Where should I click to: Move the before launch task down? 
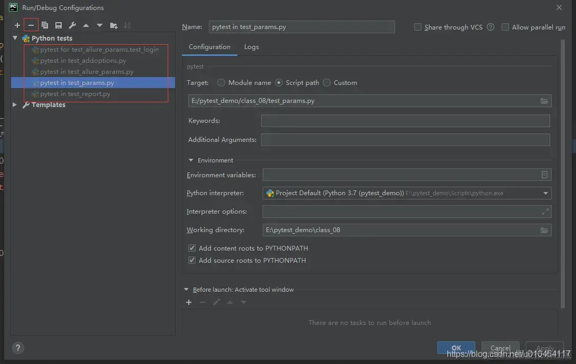pos(244,302)
